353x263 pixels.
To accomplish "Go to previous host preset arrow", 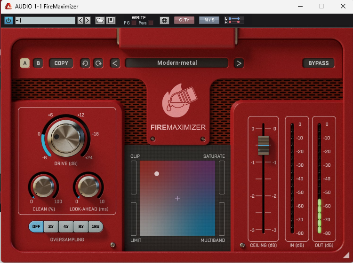I will (80, 21).
